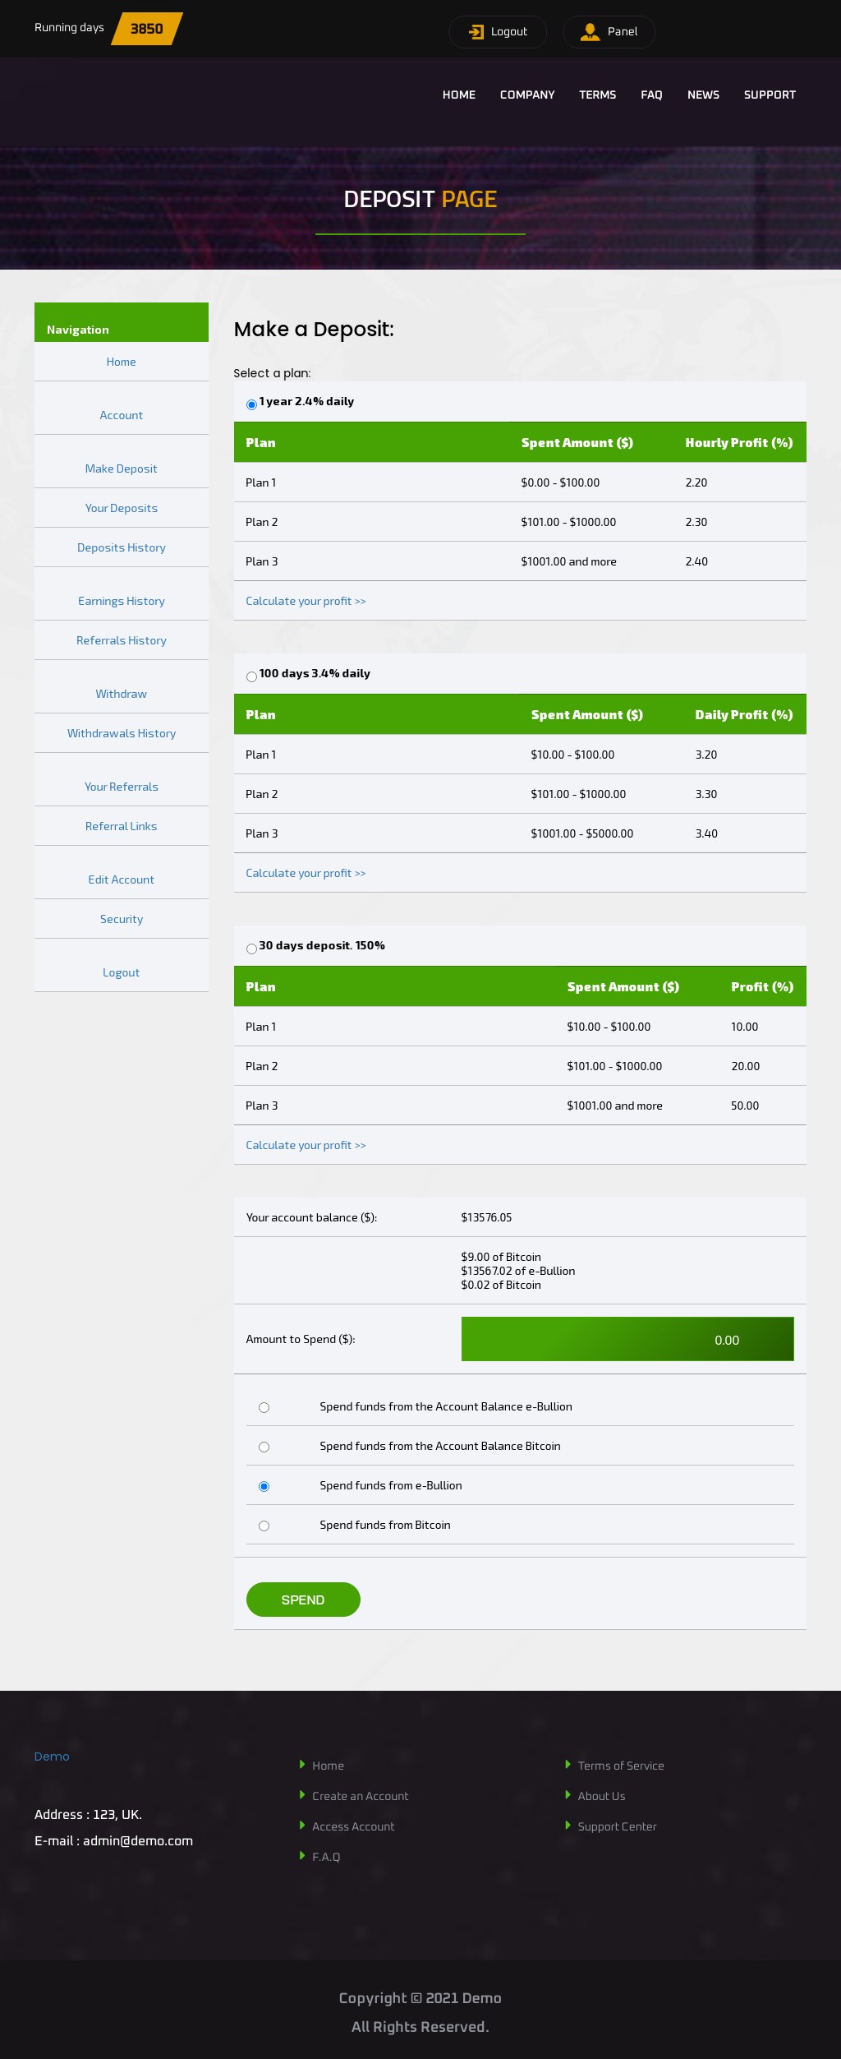Image resolution: width=841 pixels, height=2059 pixels.
Task: Select the 30 days deposit 150% plan
Action: (x=251, y=949)
